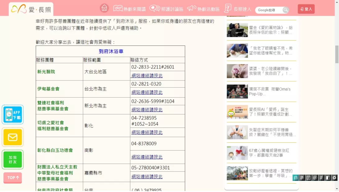Click phone number 02-2821-0320
The image size is (339, 192).
146,84
